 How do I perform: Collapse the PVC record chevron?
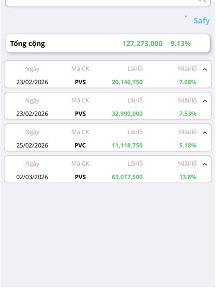pyautogui.click(x=205, y=132)
